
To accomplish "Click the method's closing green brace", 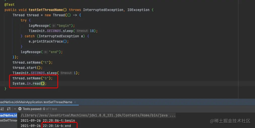I will click(x=5, y=89).
